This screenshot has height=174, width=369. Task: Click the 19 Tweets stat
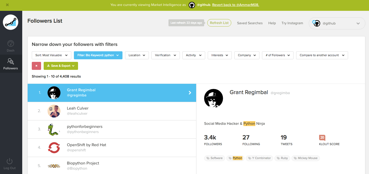(x=287, y=140)
